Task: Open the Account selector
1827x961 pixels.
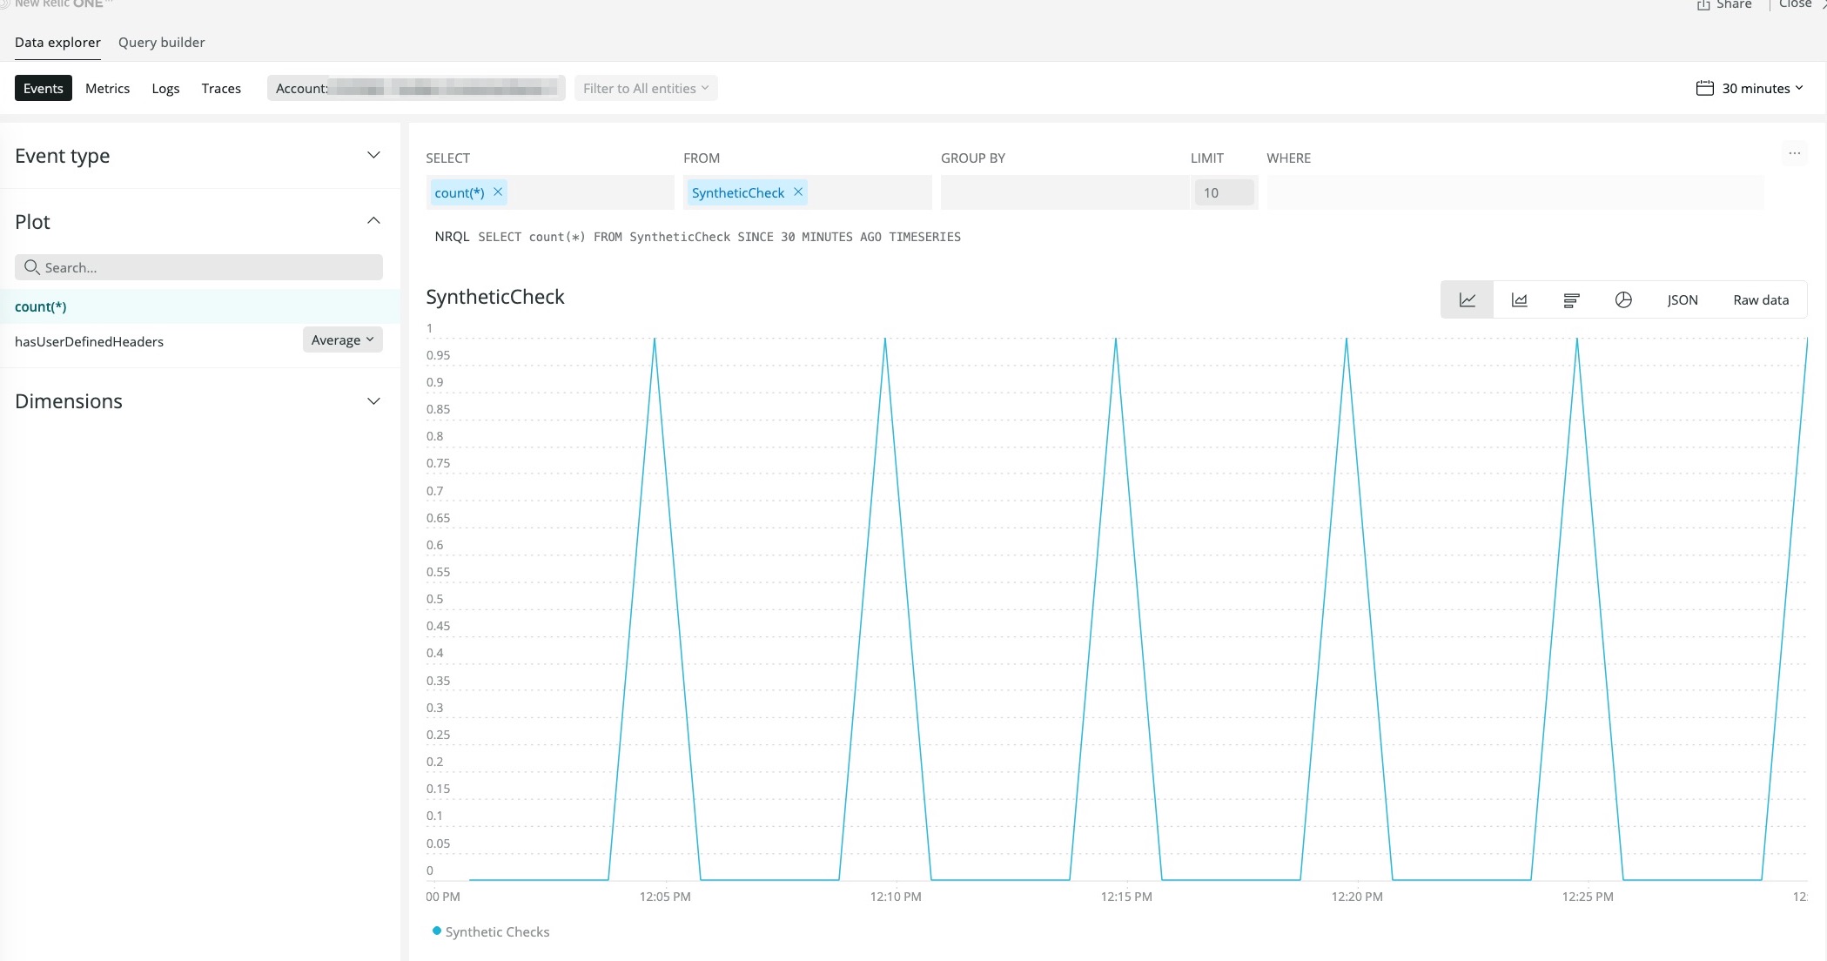Action: [416, 88]
